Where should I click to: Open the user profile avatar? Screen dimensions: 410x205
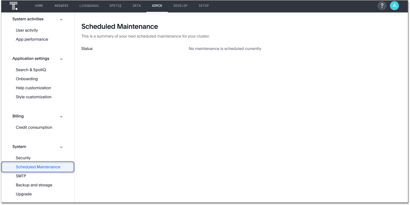click(x=394, y=6)
